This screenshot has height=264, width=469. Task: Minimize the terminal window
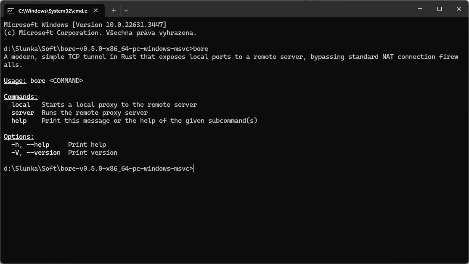tap(420, 9)
